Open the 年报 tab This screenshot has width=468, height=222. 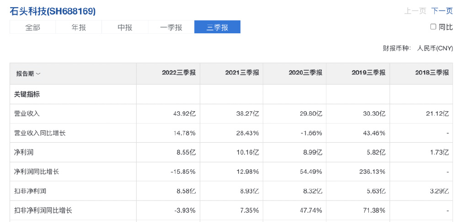(x=79, y=27)
